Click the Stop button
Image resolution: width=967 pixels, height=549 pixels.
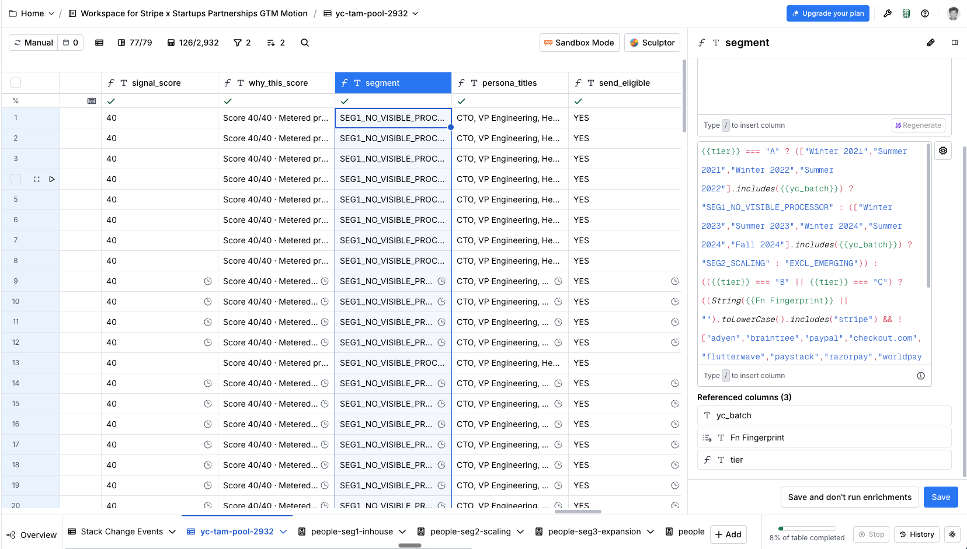871,534
